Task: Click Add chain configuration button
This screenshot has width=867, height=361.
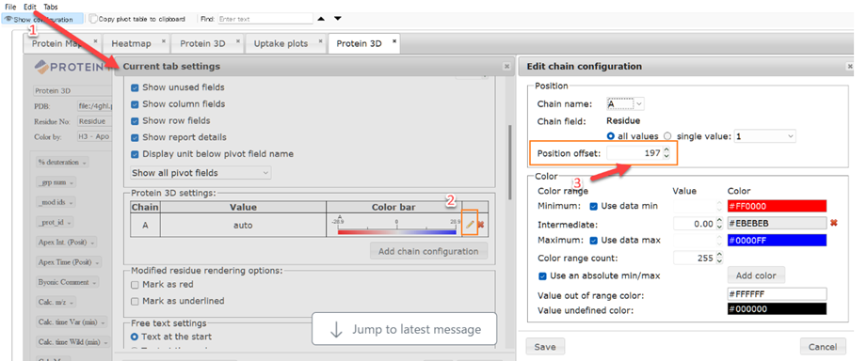Action: point(428,251)
